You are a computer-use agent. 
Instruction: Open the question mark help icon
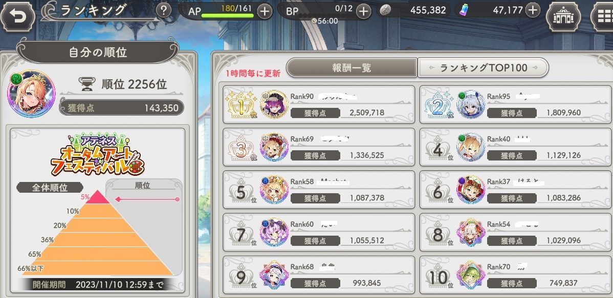coord(163,11)
